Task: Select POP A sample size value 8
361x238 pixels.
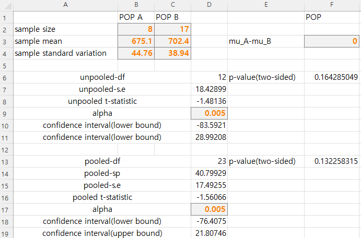Action: point(136,29)
